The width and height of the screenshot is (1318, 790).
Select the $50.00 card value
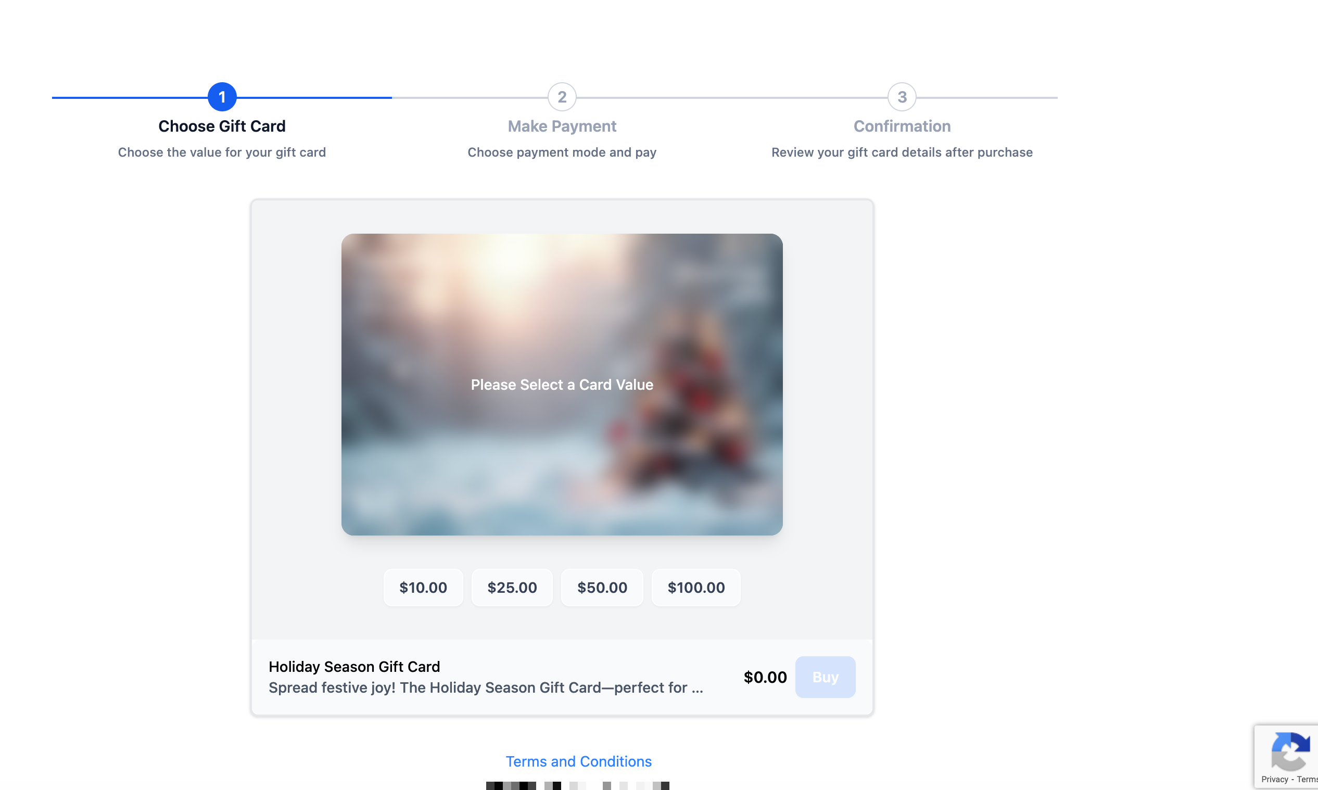[x=602, y=587]
